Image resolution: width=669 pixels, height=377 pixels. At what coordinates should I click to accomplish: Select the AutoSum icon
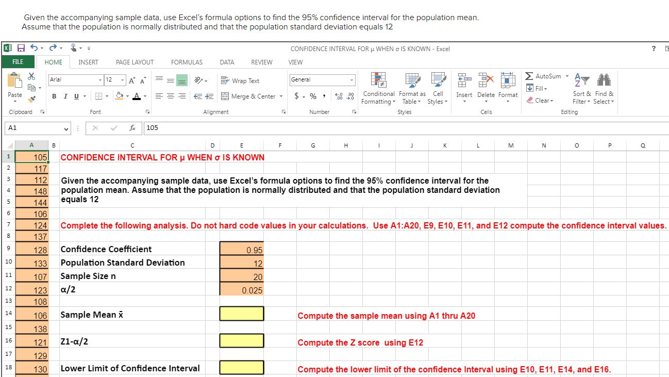[x=528, y=76]
